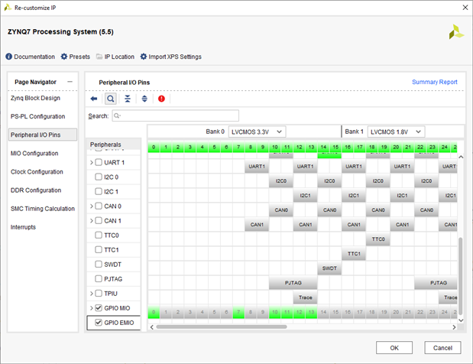473x364 pixels.
Task: Click the Peripherals column header
Action: pyautogui.click(x=114, y=145)
